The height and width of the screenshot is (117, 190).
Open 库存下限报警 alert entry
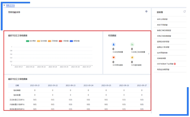pos(162,25)
